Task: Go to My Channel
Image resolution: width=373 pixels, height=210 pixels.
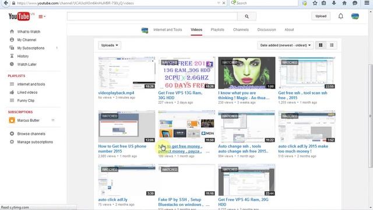Action: click(x=27, y=40)
